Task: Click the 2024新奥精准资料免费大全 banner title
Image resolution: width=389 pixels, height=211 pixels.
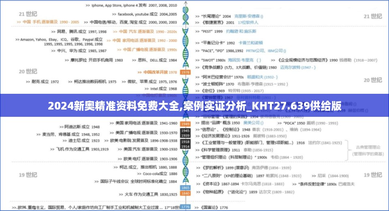Action: click(194, 106)
